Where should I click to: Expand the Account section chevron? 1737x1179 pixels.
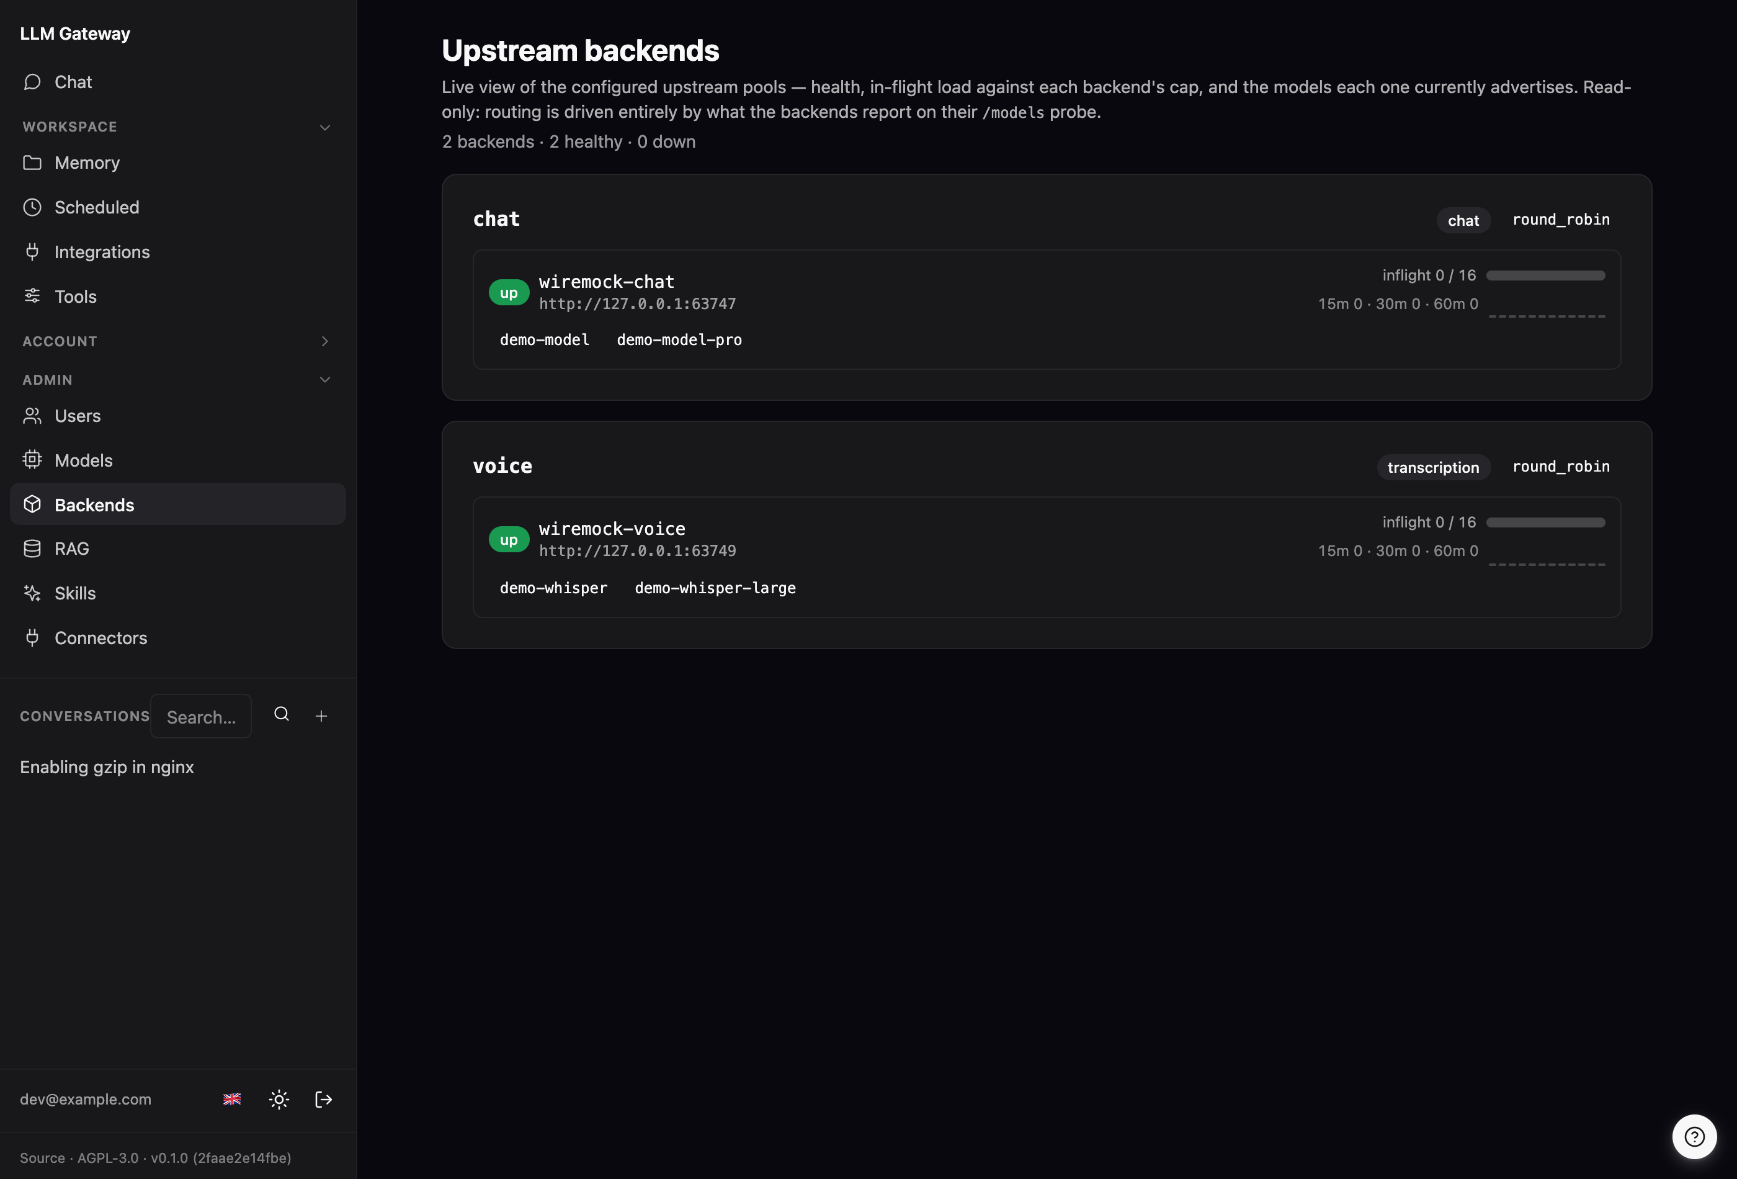325,341
